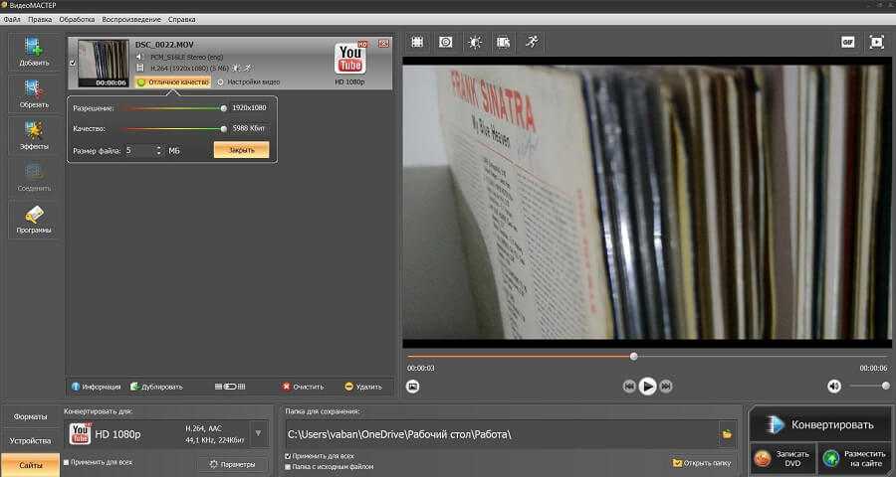Click the speed change running-man icon
Image resolution: width=896 pixels, height=477 pixels.
pos(532,42)
